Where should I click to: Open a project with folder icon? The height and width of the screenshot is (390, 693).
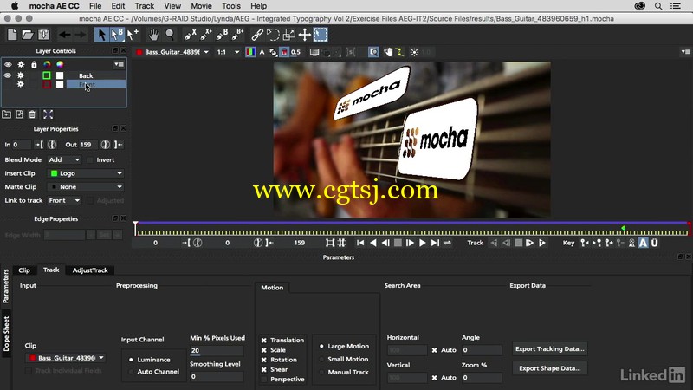[28, 35]
